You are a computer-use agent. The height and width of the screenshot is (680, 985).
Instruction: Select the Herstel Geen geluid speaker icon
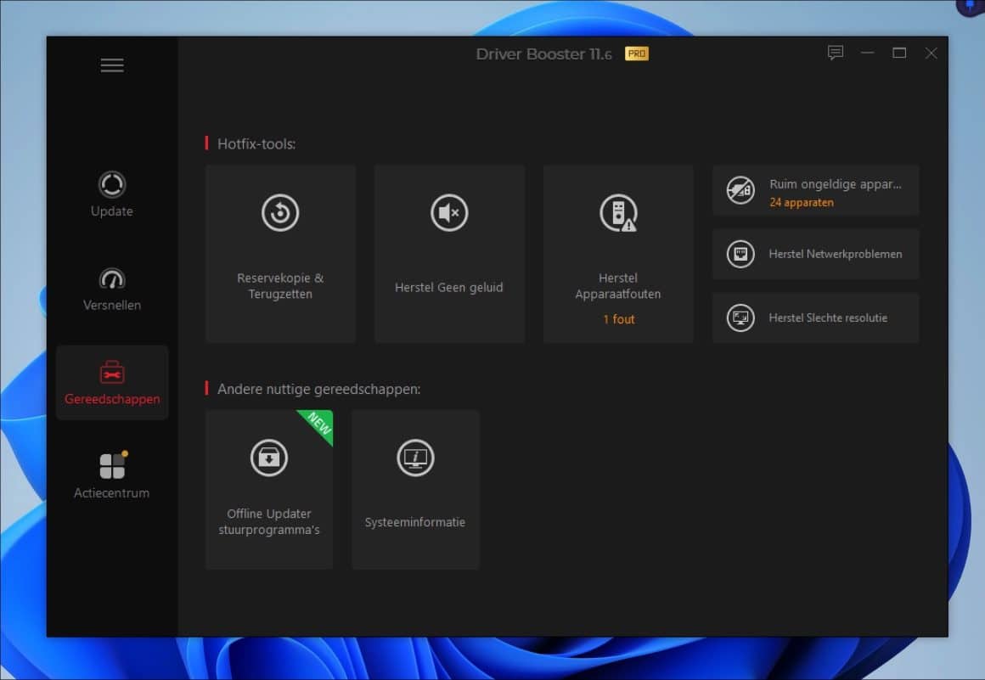(x=449, y=214)
